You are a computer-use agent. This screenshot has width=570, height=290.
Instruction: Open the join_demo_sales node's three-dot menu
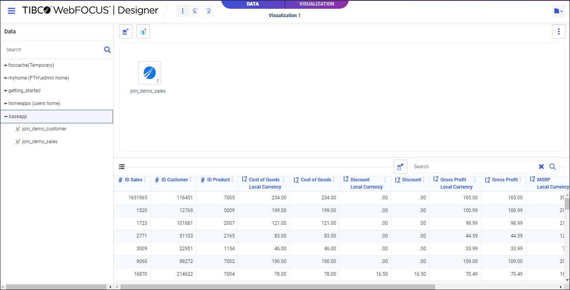click(x=158, y=81)
